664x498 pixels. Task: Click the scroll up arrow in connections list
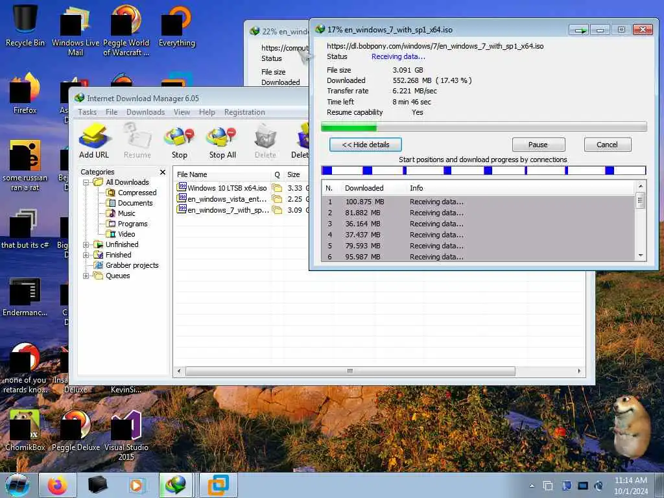[x=640, y=186]
